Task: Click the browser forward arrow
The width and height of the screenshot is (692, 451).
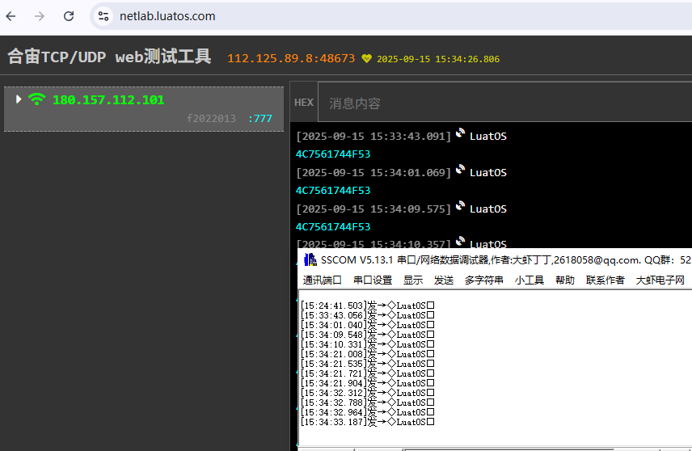Action: (x=40, y=16)
